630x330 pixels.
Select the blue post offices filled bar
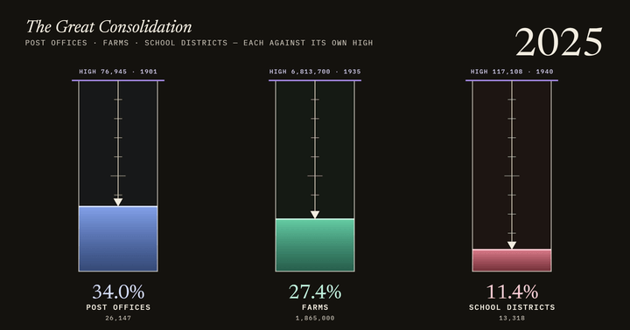118,239
